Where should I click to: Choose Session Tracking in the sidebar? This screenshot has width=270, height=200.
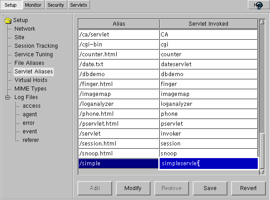click(x=36, y=46)
